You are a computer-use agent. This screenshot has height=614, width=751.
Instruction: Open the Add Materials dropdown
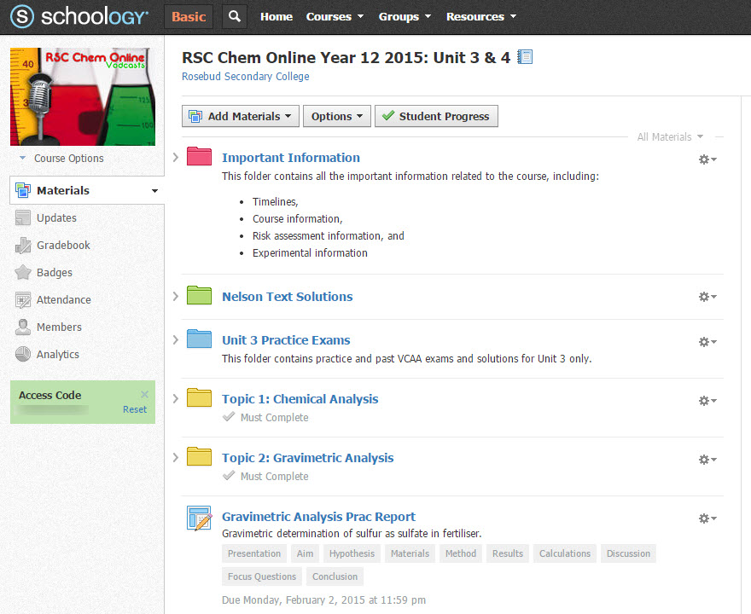[x=241, y=116]
